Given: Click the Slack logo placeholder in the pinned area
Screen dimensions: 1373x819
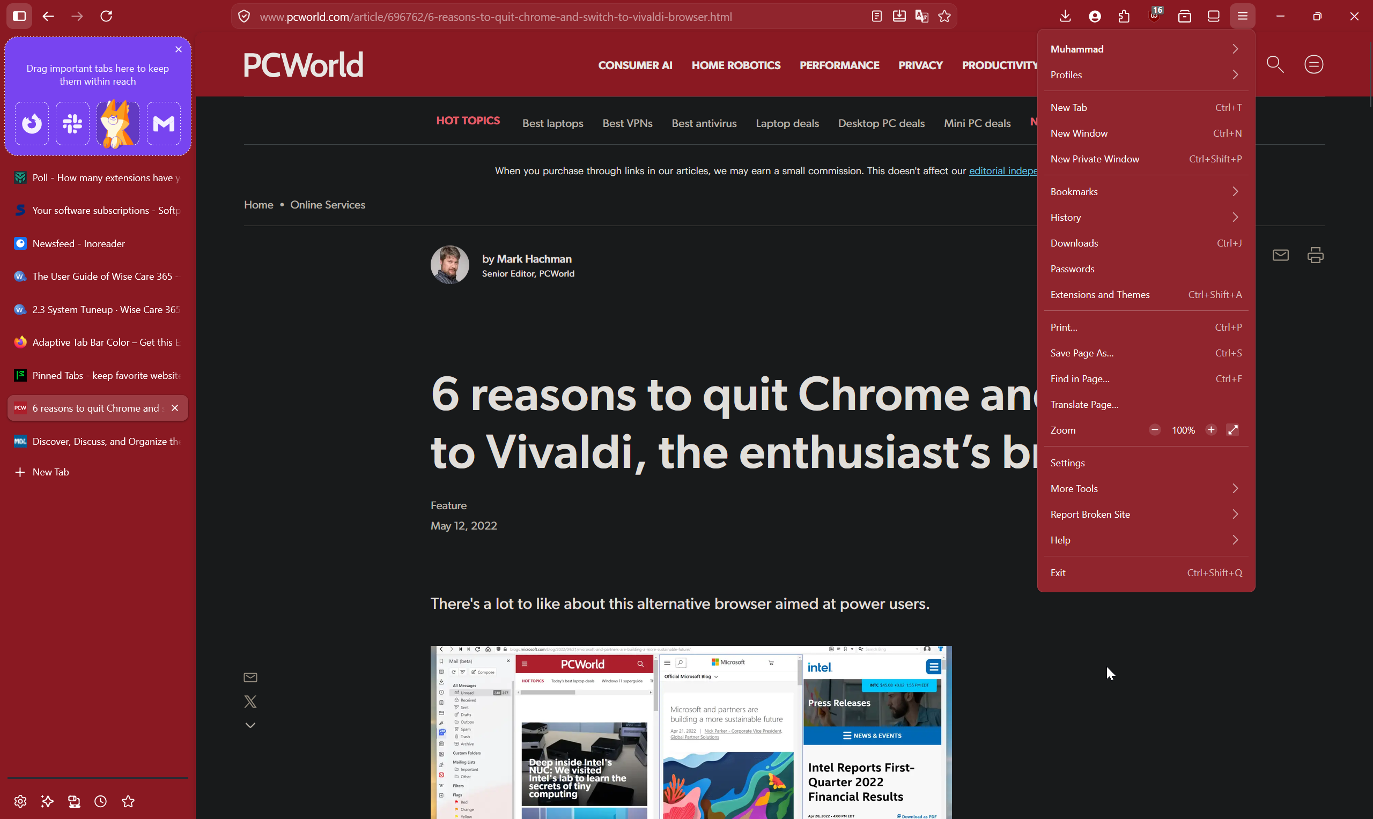Looking at the screenshot, I should click(72, 124).
